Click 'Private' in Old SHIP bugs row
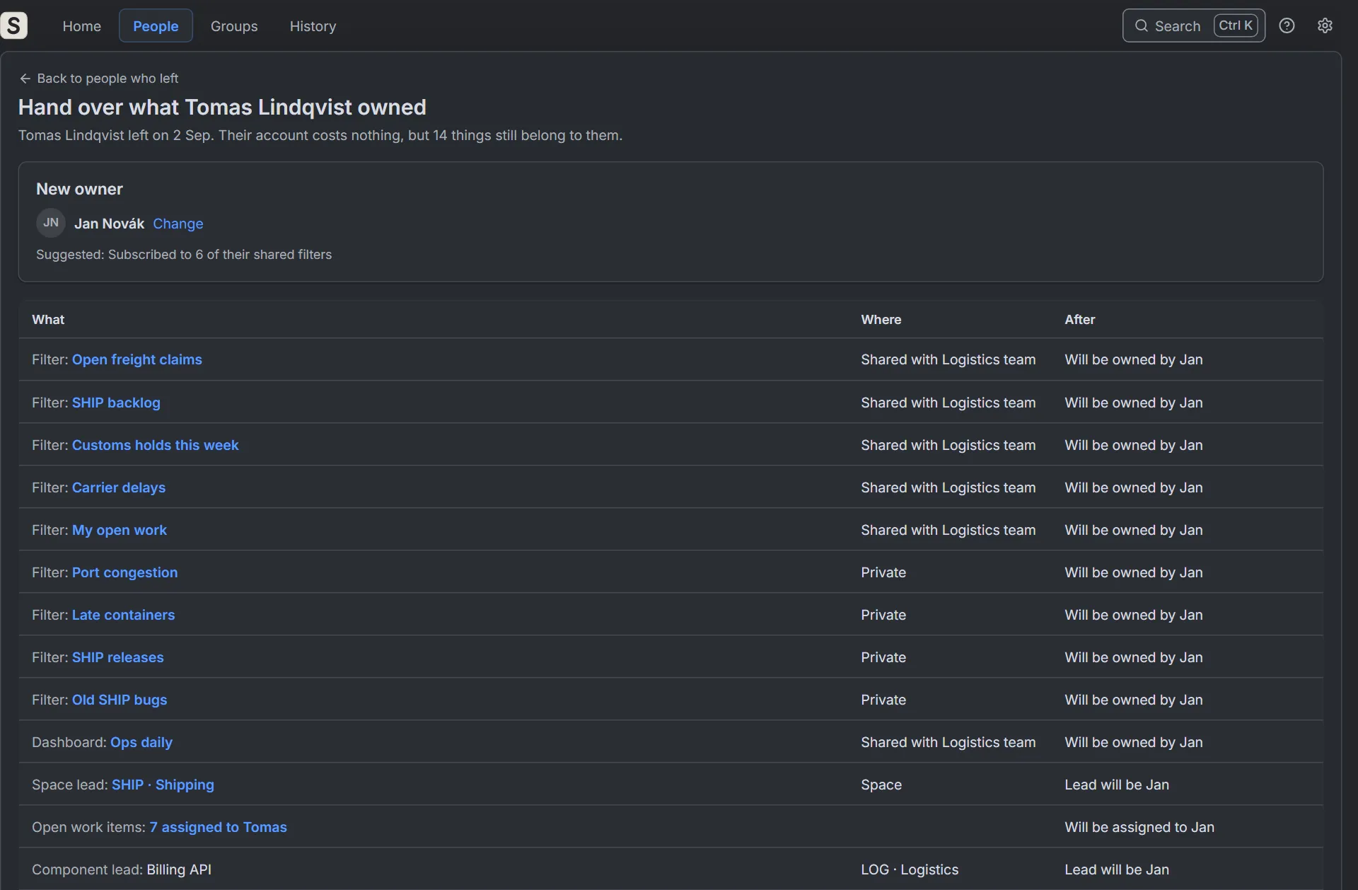Viewport: 1358px width, 890px height. [883, 700]
